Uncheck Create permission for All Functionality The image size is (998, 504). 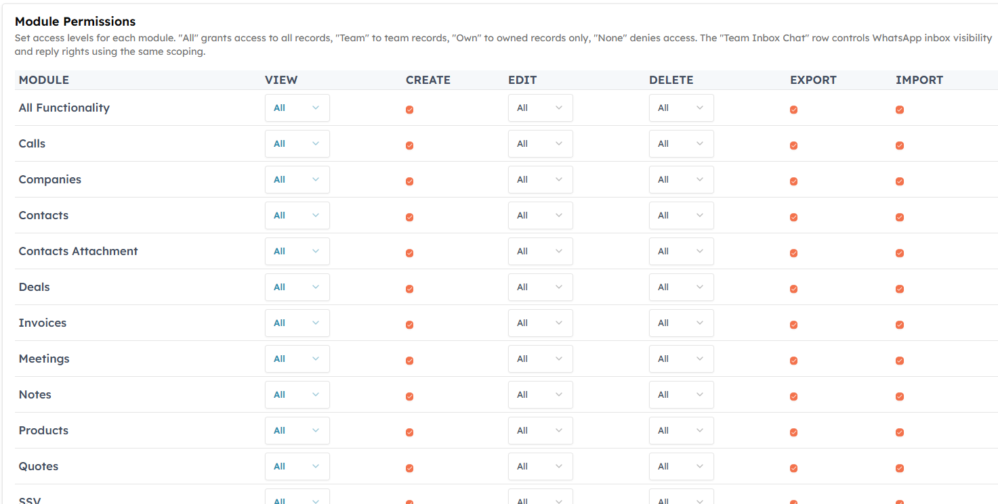[x=409, y=110]
